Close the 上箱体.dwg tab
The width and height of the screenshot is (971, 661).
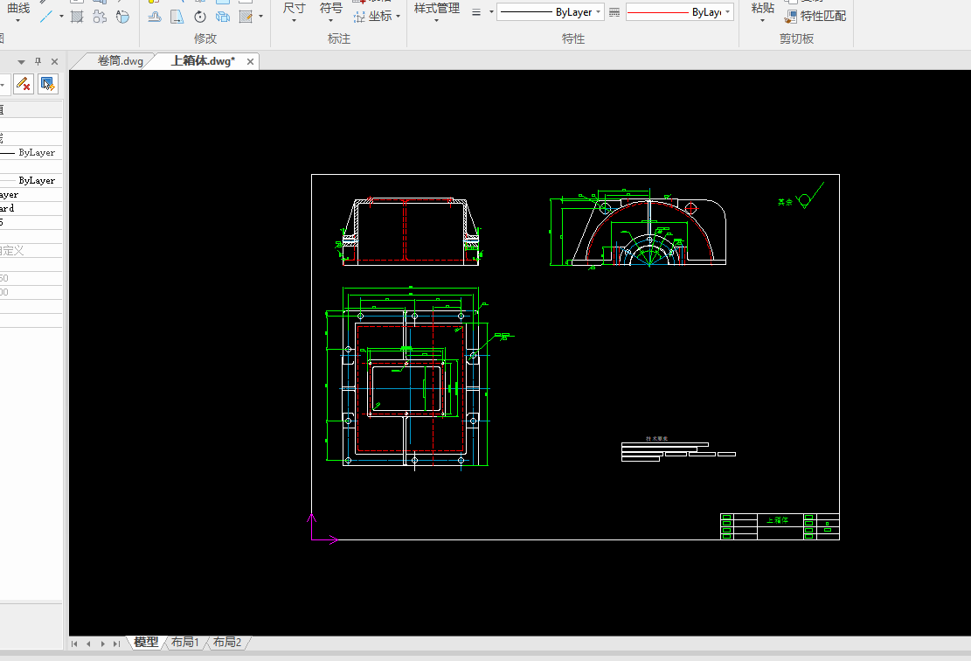[251, 61]
